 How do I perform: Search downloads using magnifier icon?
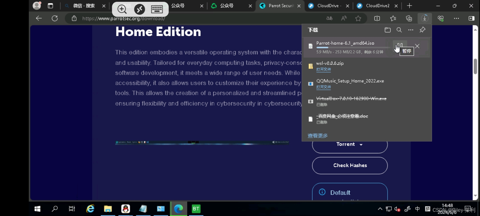pyautogui.click(x=399, y=30)
